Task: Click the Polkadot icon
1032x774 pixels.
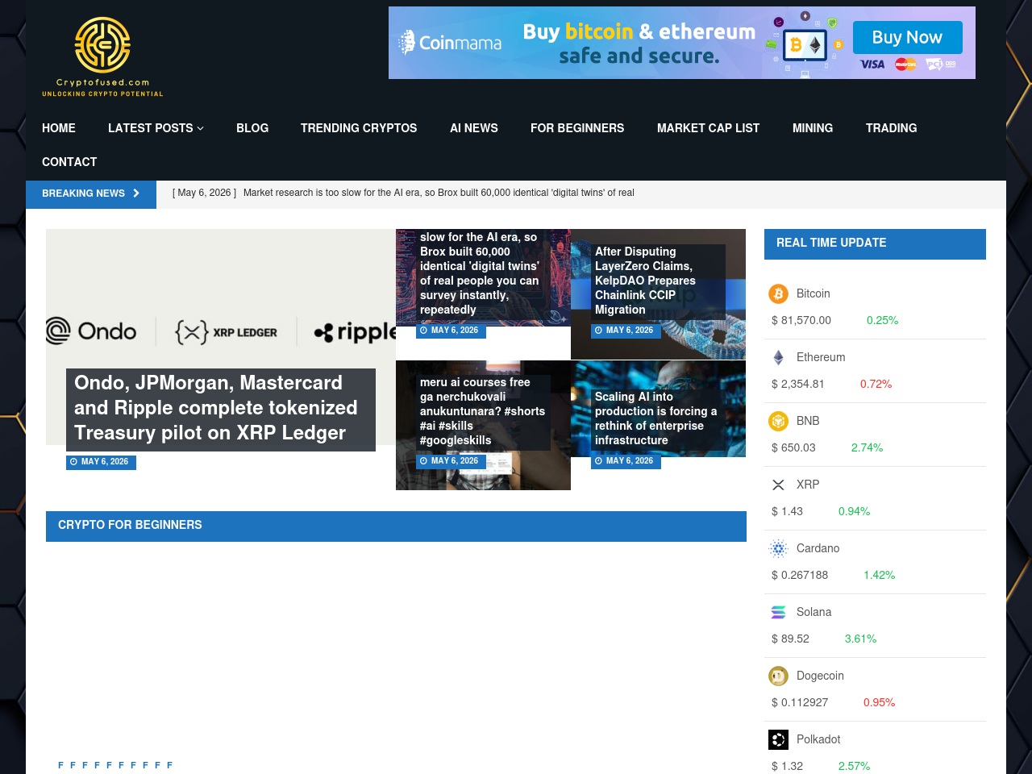Action: [778, 740]
